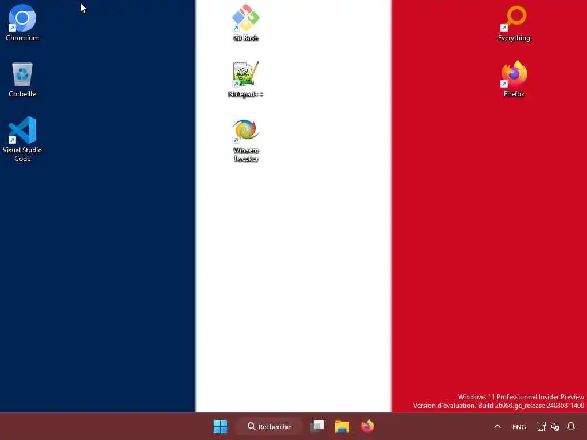Select the Corbeille recycle bin icon
The height and width of the screenshot is (440, 587).
[x=22, y=79]
